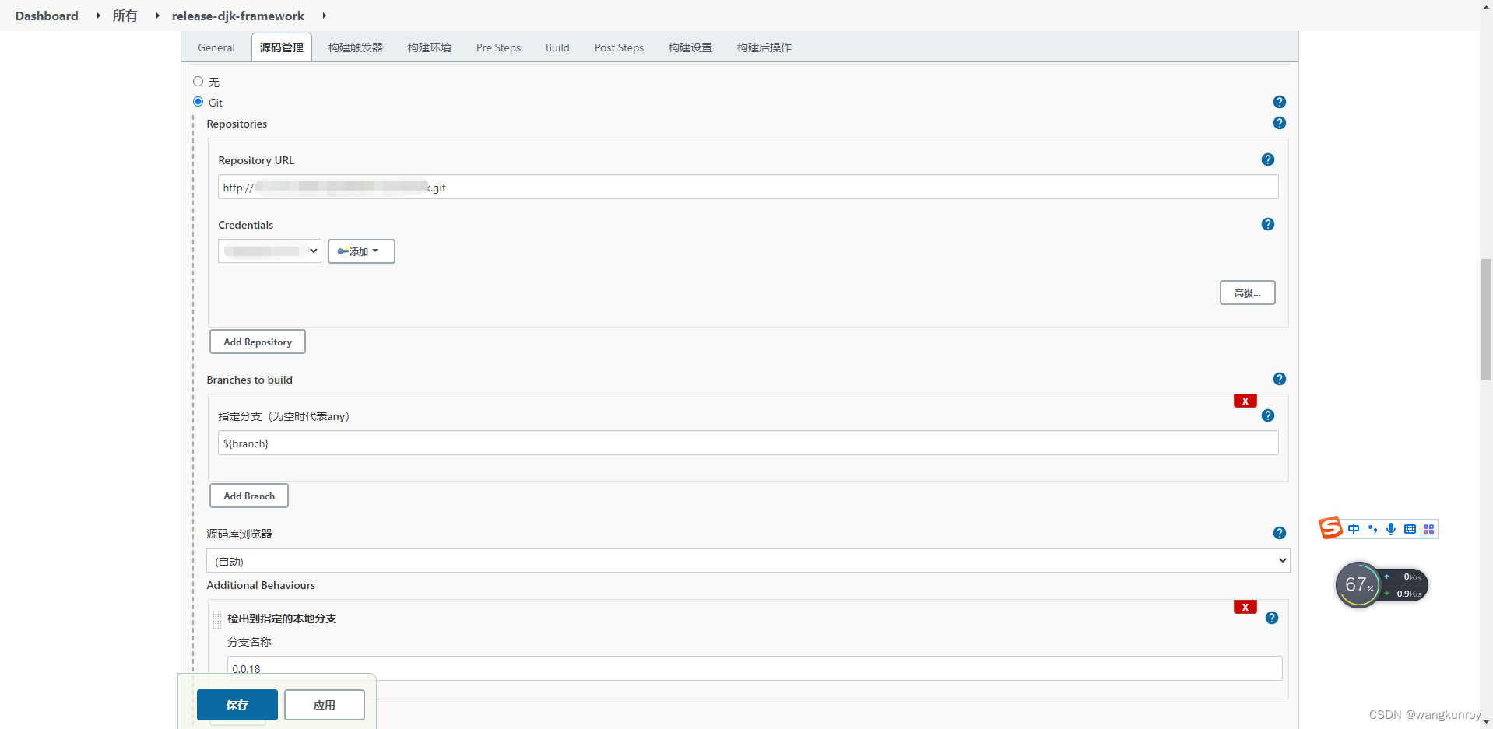1493x729 pixels.
Task: Open the Sogou soft keyboard icon
Action: pos(1410,529)
